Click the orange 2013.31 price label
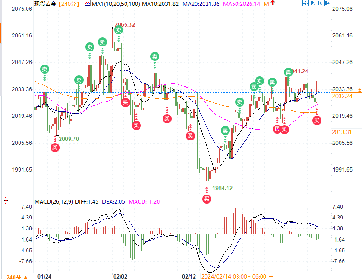363x279 pixels. coord(342,132)
